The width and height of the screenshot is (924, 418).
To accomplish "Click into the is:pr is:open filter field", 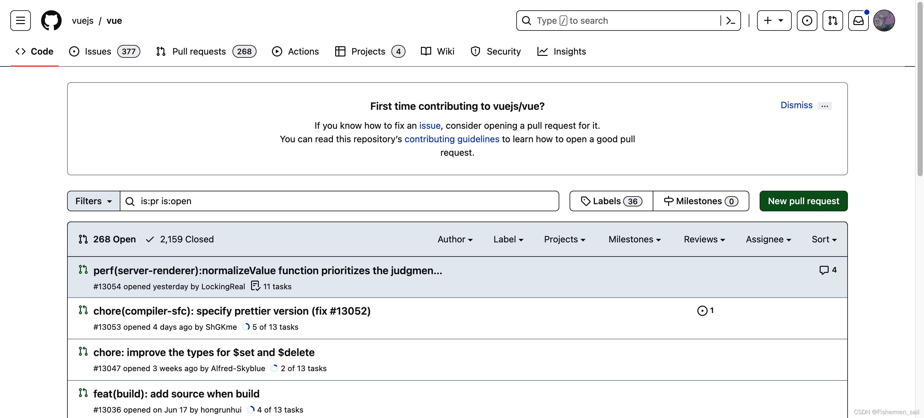I will pos(339,201).
